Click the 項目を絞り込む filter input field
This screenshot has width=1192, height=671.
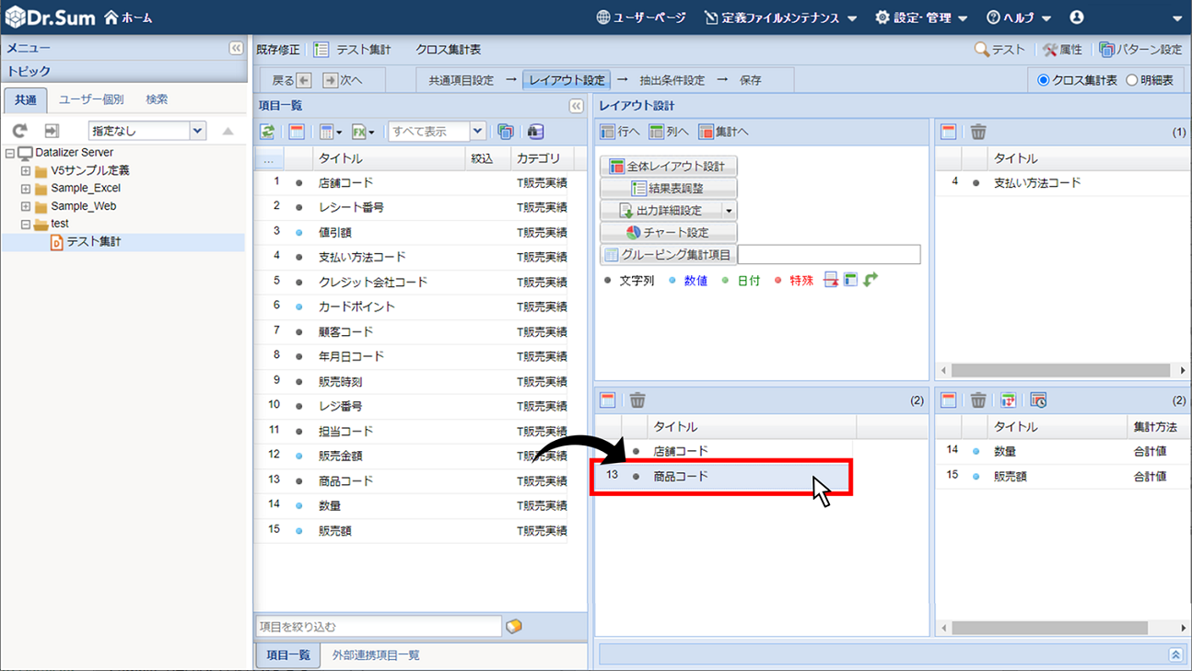[x=378, y=627]
